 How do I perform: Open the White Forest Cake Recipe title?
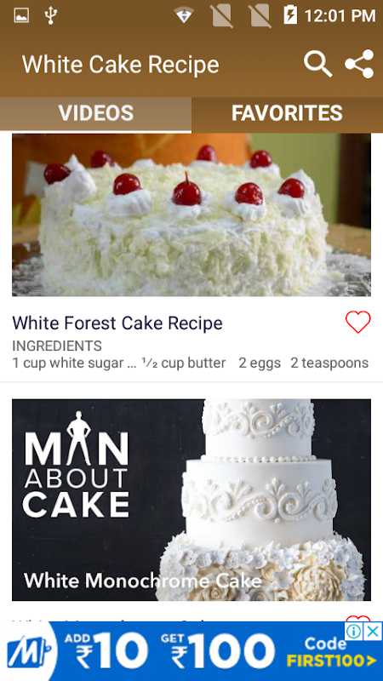pos(117,323)
